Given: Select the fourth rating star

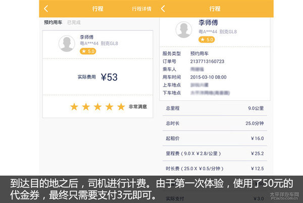Looking at the screenshot, I should coord(110,107).
